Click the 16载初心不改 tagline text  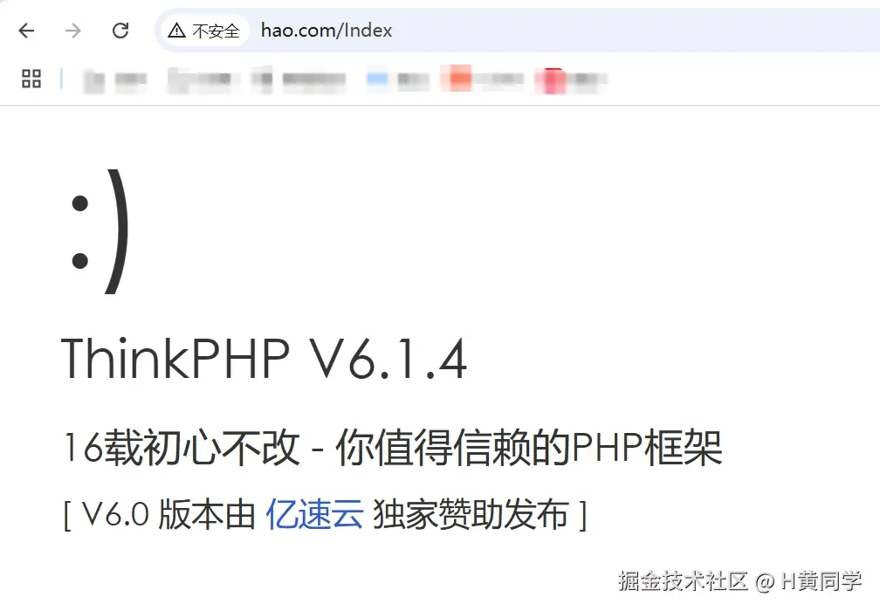182,447
